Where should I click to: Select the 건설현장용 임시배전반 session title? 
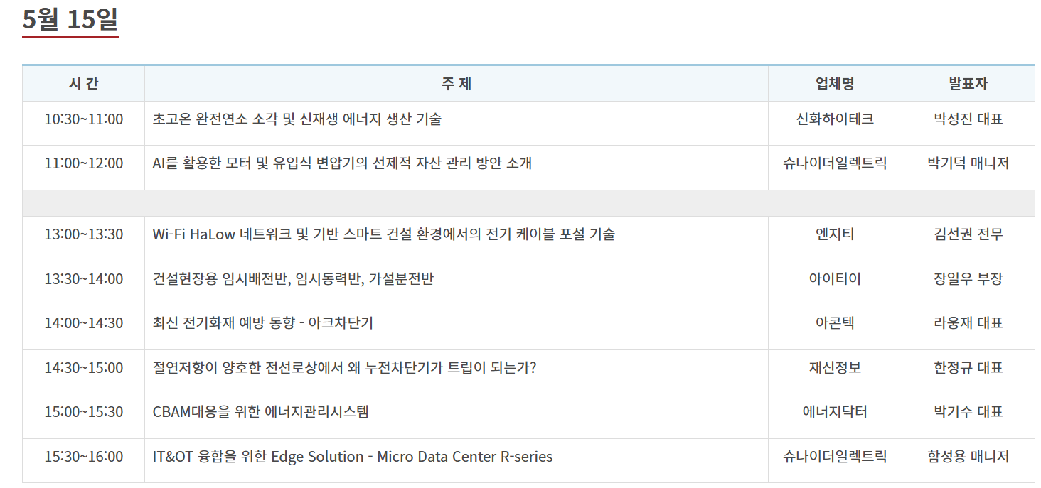[293, 279]
